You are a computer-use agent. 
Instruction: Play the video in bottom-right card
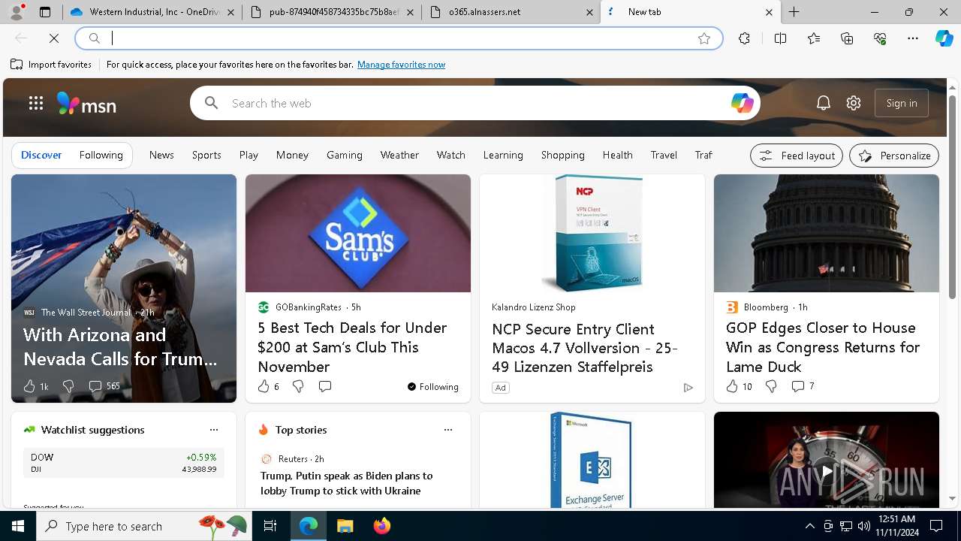click(x=826, y=471)
